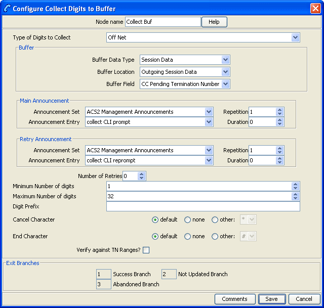The width and height of the screenshot is (324, 308).
Task: Click the Help button
Action: [214, 22]
